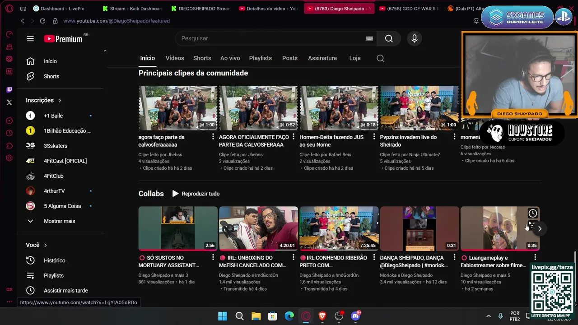The image size is (578, 325).
Task: Play 'Pvpzins invadem live do Sheirado' clip thumbnail
Action: (x=419, y=108)
